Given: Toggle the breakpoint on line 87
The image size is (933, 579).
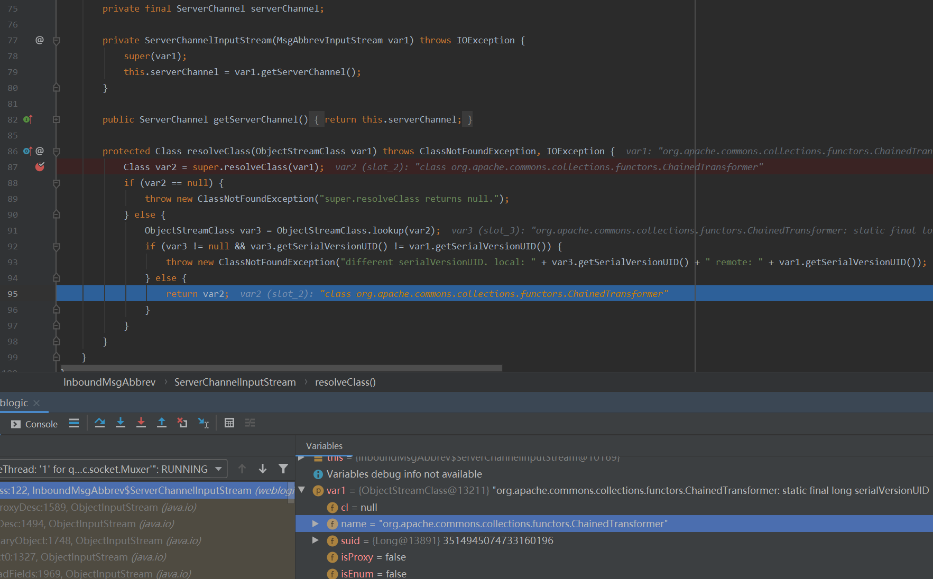Looking at the screenshot, I should tap(40, 167).
